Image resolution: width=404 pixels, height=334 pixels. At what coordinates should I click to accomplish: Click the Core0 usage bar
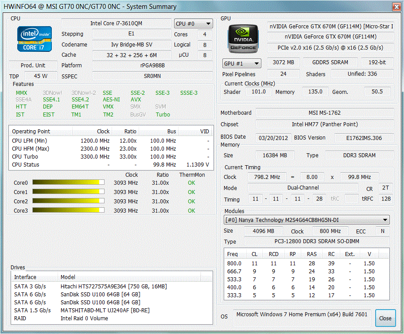[68, 183]
